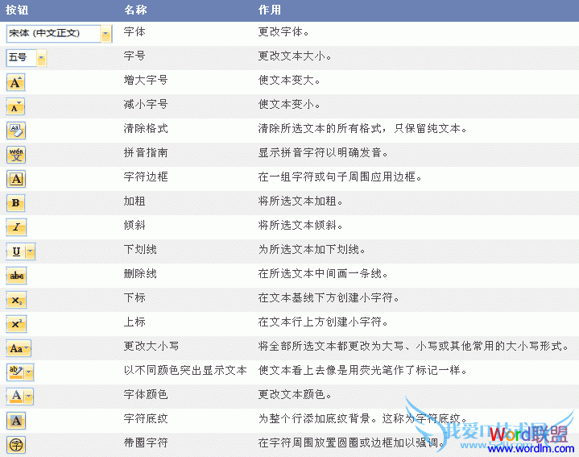
Task: Click the name text 字体
Action: 134,31
